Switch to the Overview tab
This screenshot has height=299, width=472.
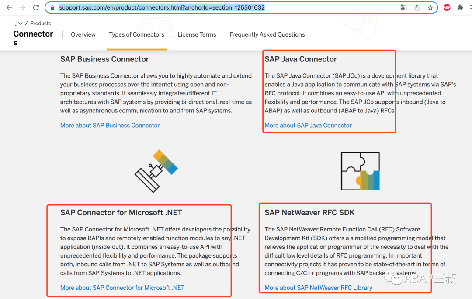pyautogui.click(x=83, y=34)
